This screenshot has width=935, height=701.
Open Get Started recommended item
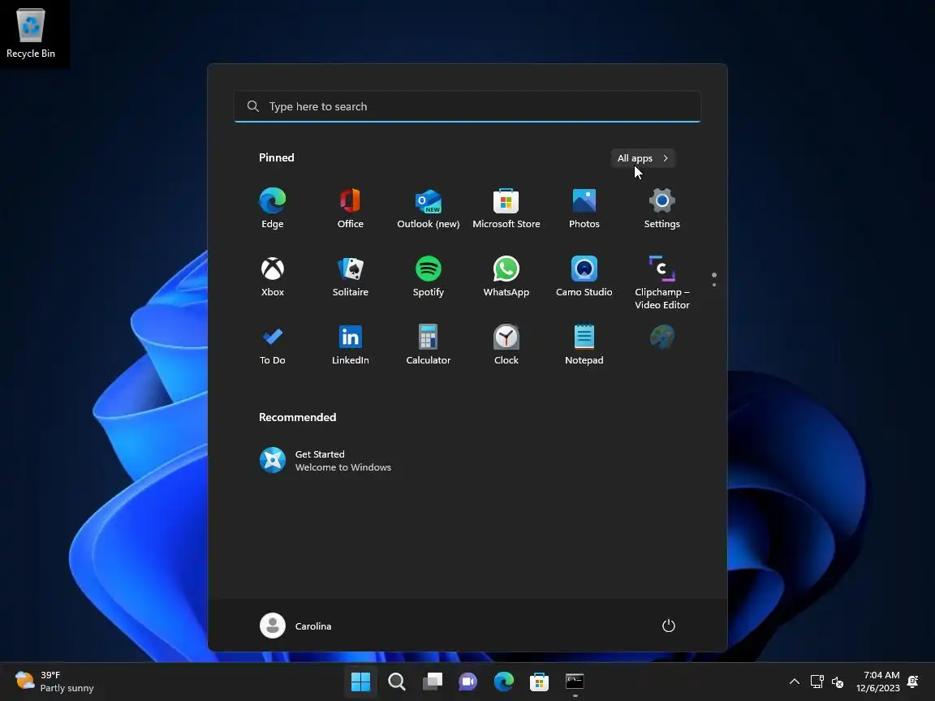[x=325, y=460]
